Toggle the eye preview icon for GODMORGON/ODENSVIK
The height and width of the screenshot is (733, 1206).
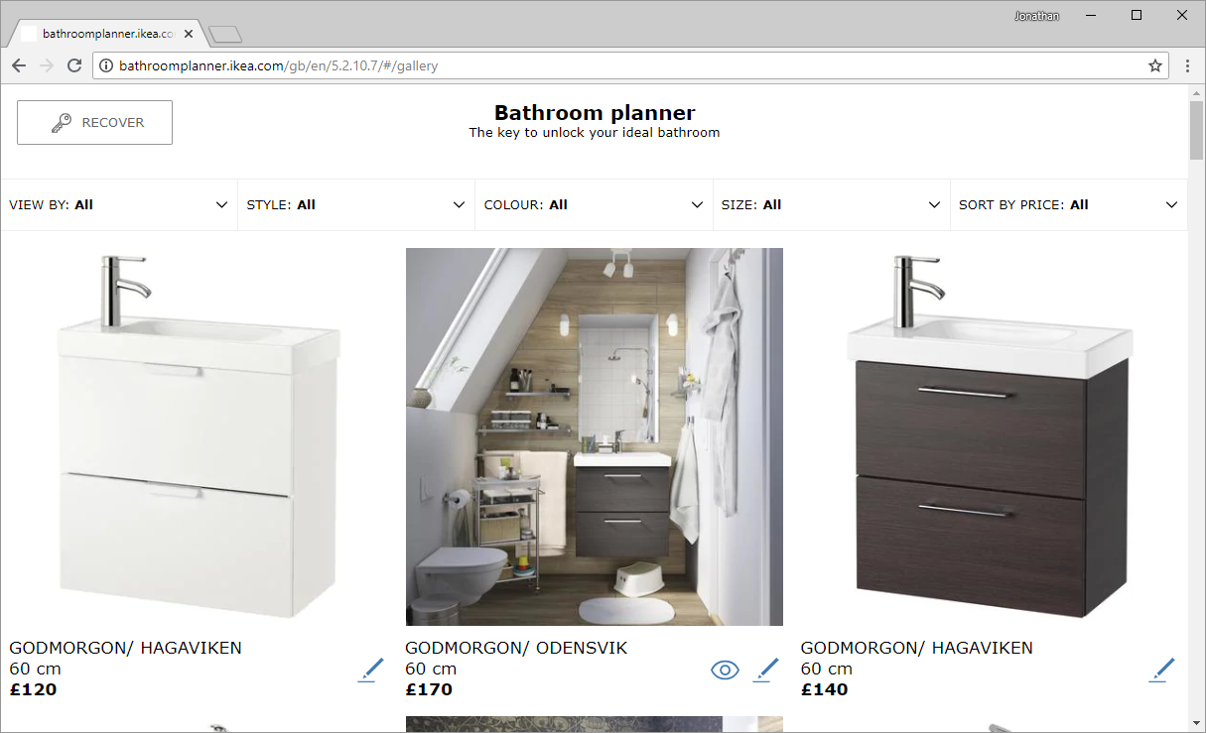pos(726,671)
